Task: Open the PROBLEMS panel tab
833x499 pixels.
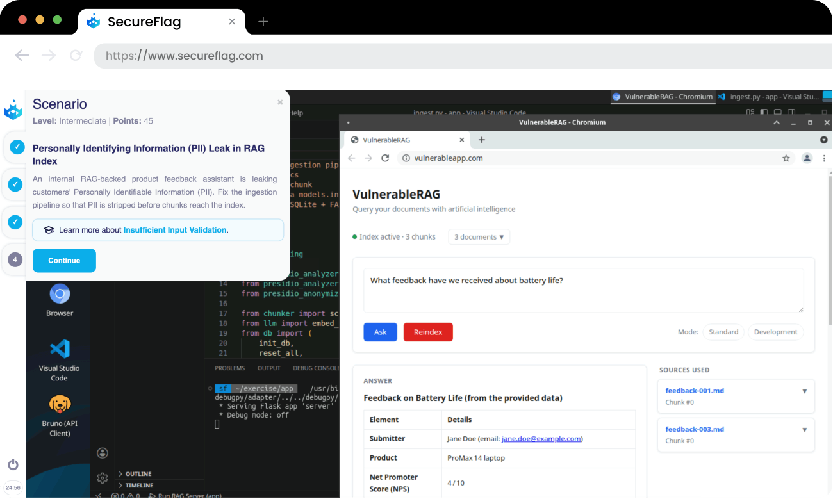Action: [x=230, y=368]
